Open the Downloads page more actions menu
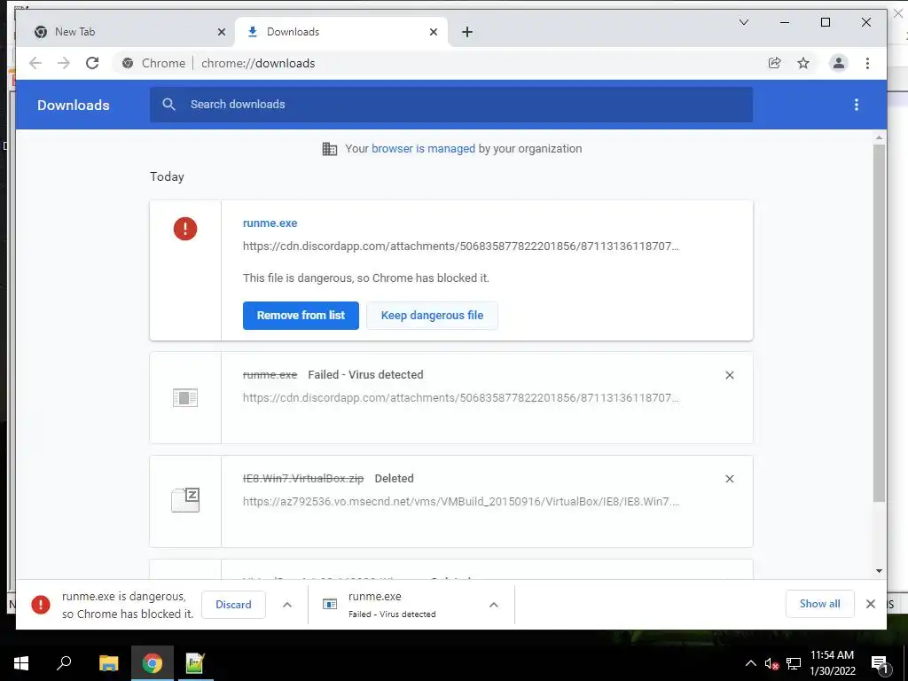 click(x=856, y=105)
